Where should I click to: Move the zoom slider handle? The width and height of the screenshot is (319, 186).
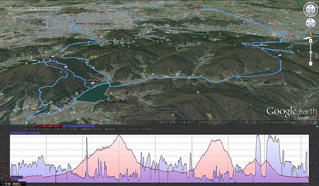click(311, 52)
